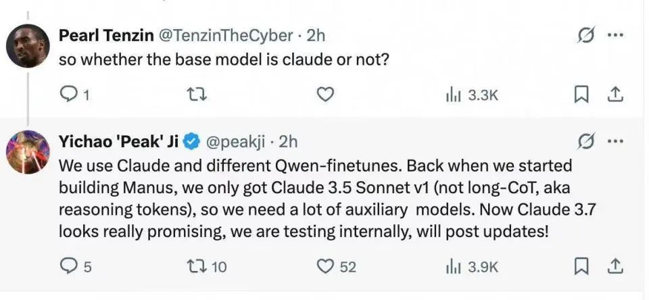Bookmark Pearl Tenzin's tweet
The height and width of the screenshot is (300, 649).
[581, 95]
